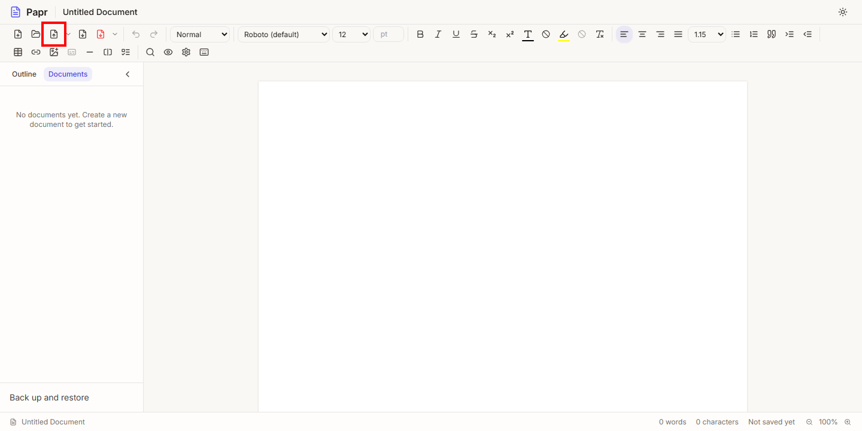Insert a block quote
Image resolution: width=862 pixels, height=431 pixels.
tap(772, 34)
